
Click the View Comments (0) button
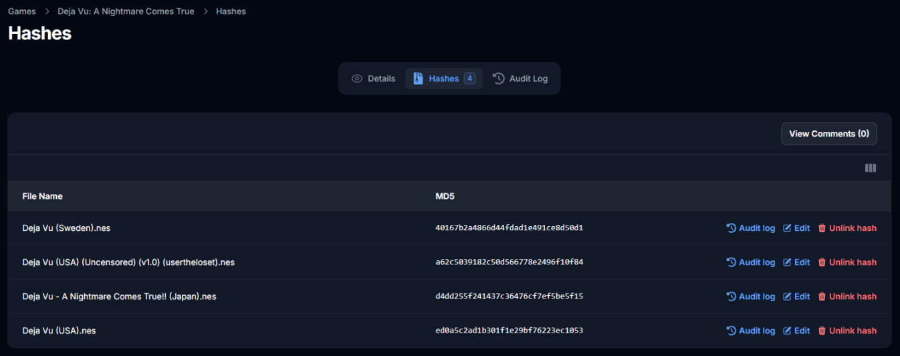tap(829, 134)
